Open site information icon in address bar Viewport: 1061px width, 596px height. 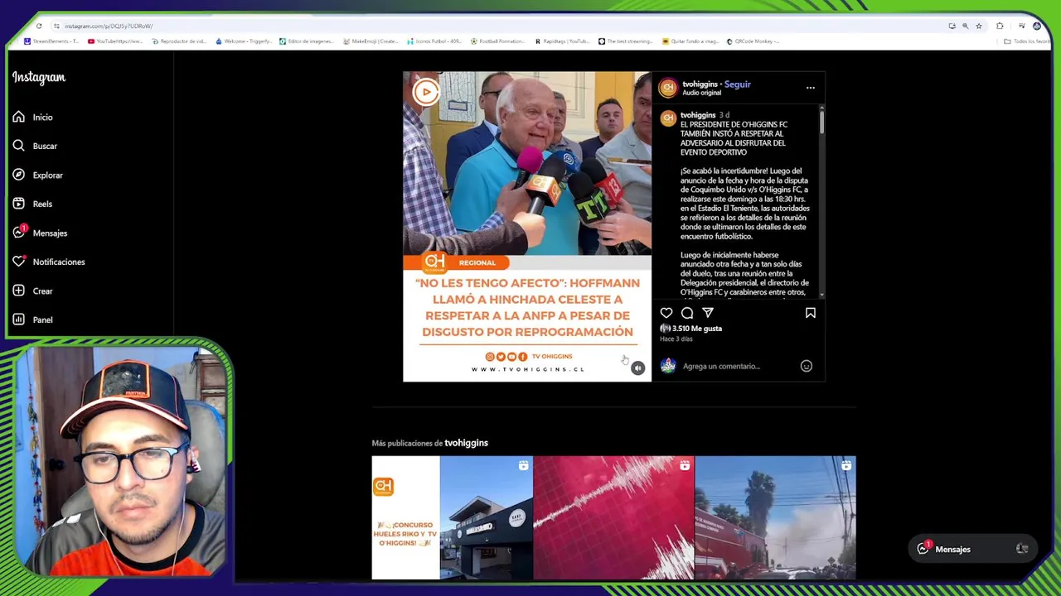56,26
